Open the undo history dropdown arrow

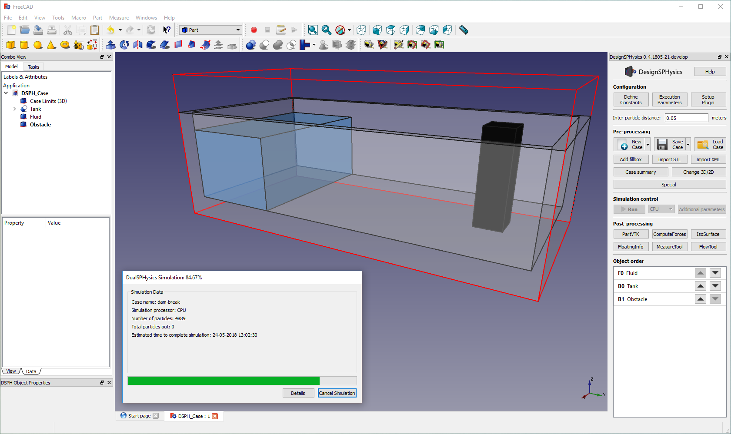click(x=120, y=30)
